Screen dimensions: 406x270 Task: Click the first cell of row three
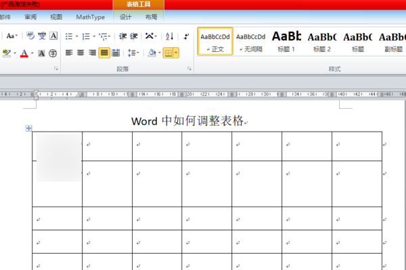click(58, 218)
